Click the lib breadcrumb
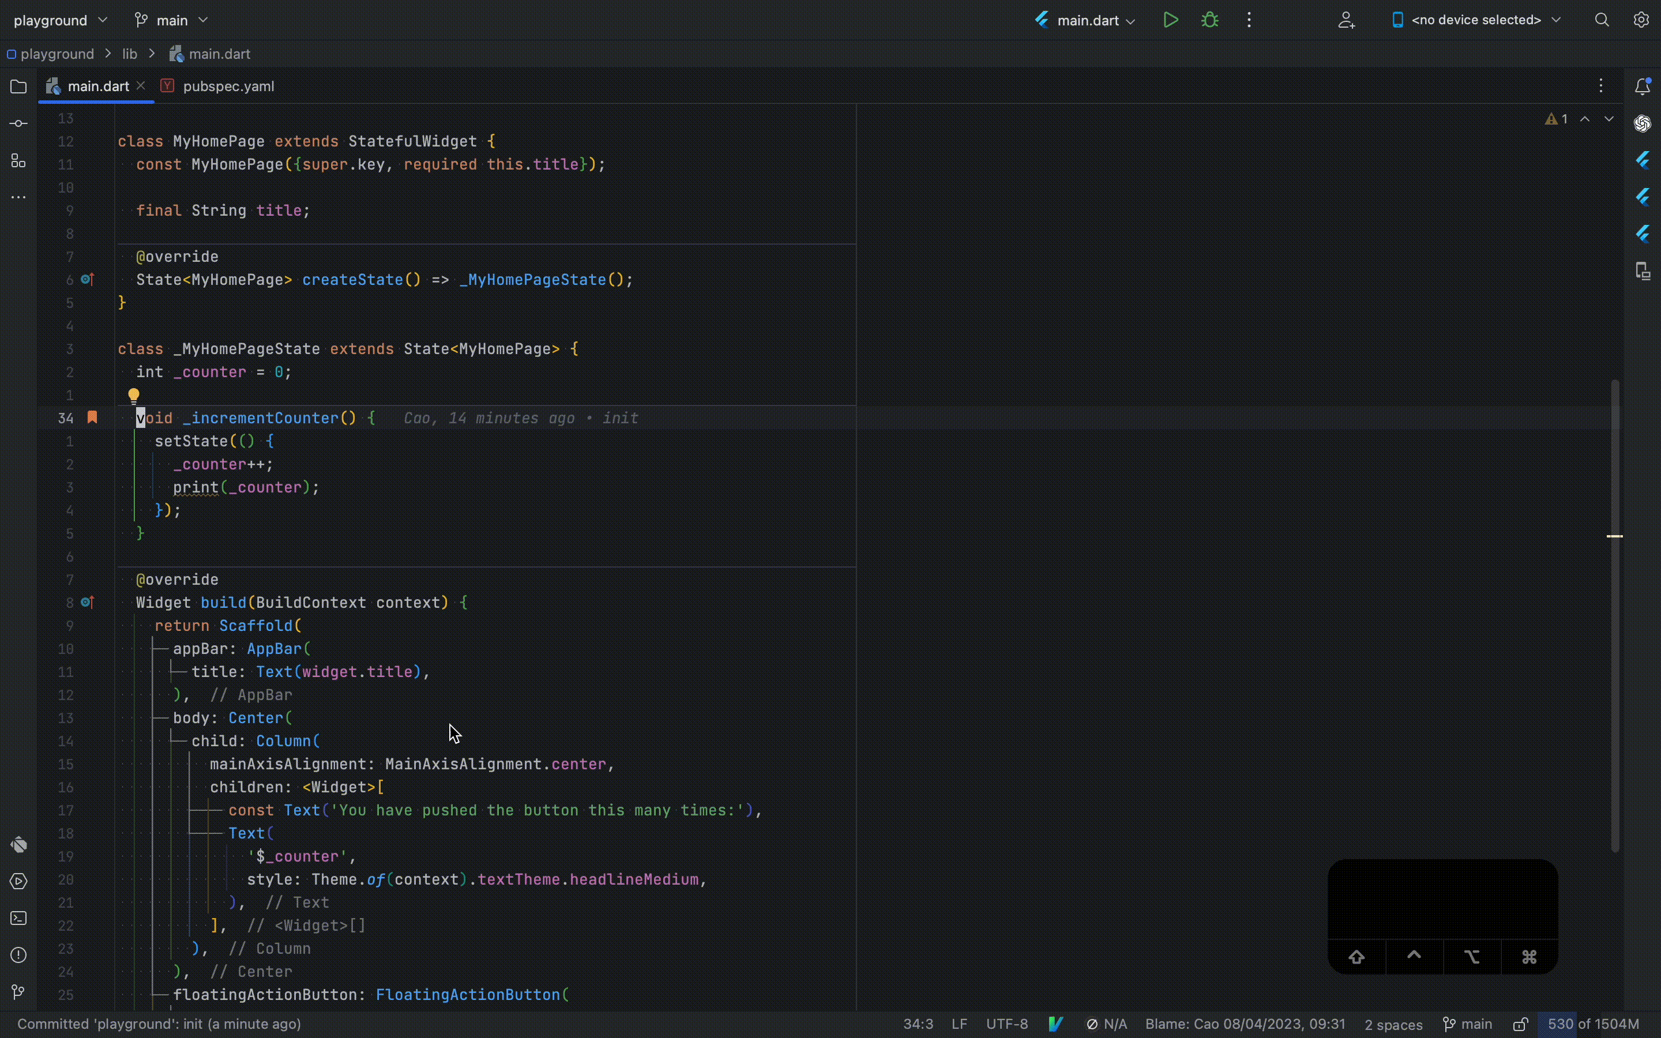This screenshot has width=1661, height=1038. (130, 54)
